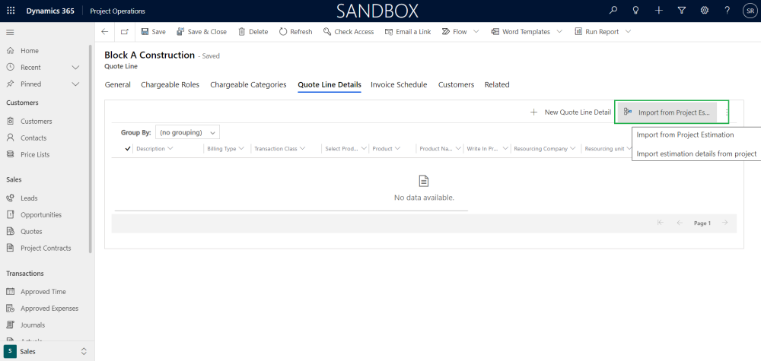Expand Word Templates dropdown chevron
This screenshot has width=761, height=361.
(559, 31)
